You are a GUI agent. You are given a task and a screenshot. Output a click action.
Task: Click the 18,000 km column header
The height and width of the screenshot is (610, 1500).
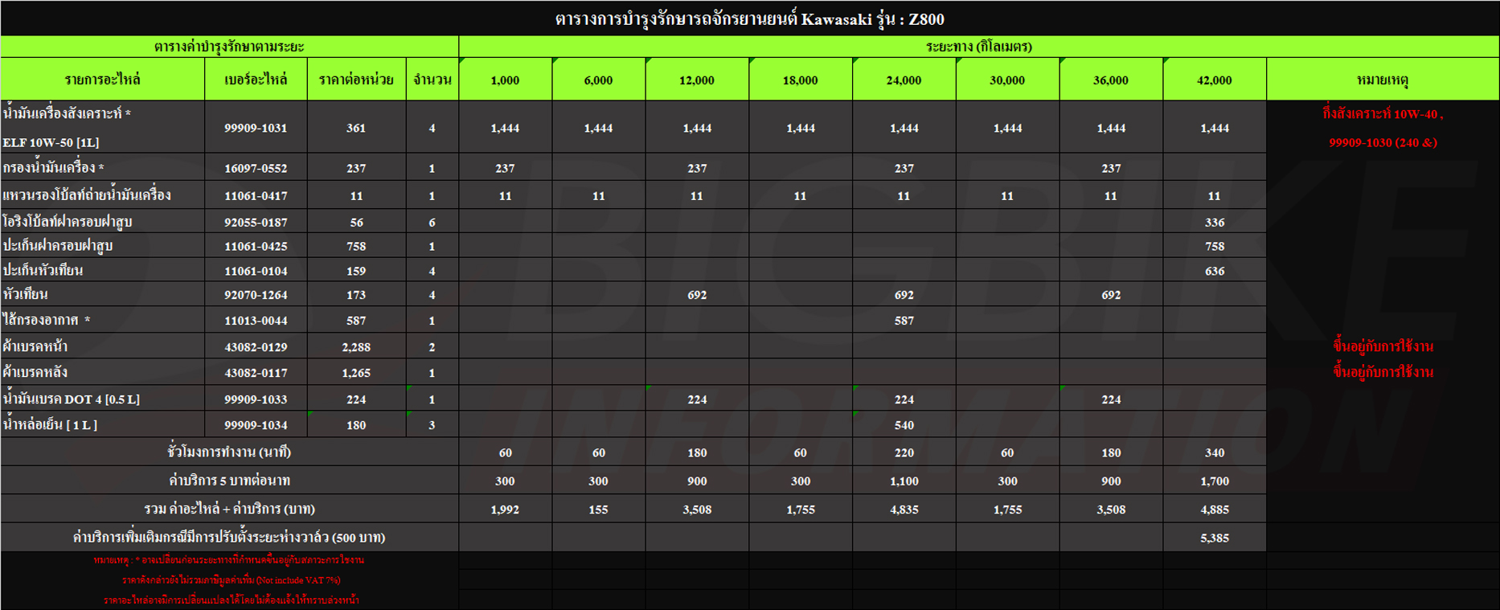pyautogui.click(x=801, y=80)
